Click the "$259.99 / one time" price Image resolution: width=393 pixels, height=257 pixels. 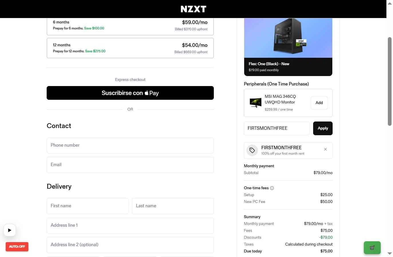pos(279,109)
